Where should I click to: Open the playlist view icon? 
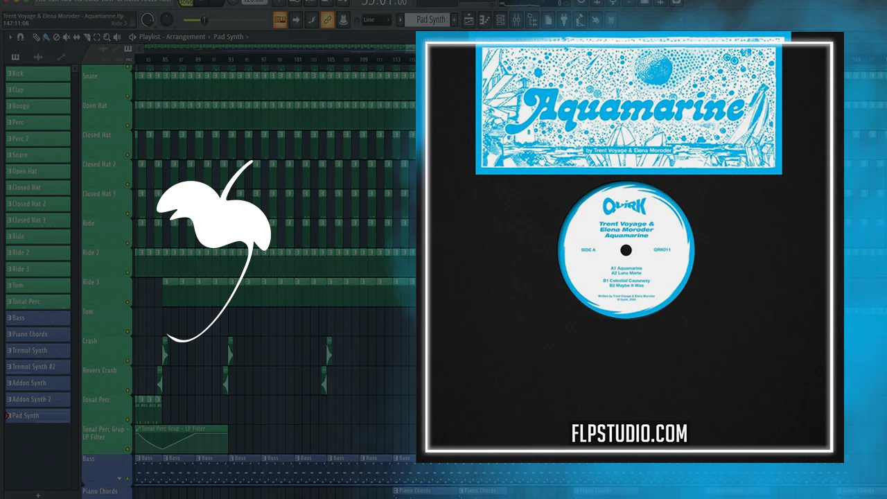[469, 20]
